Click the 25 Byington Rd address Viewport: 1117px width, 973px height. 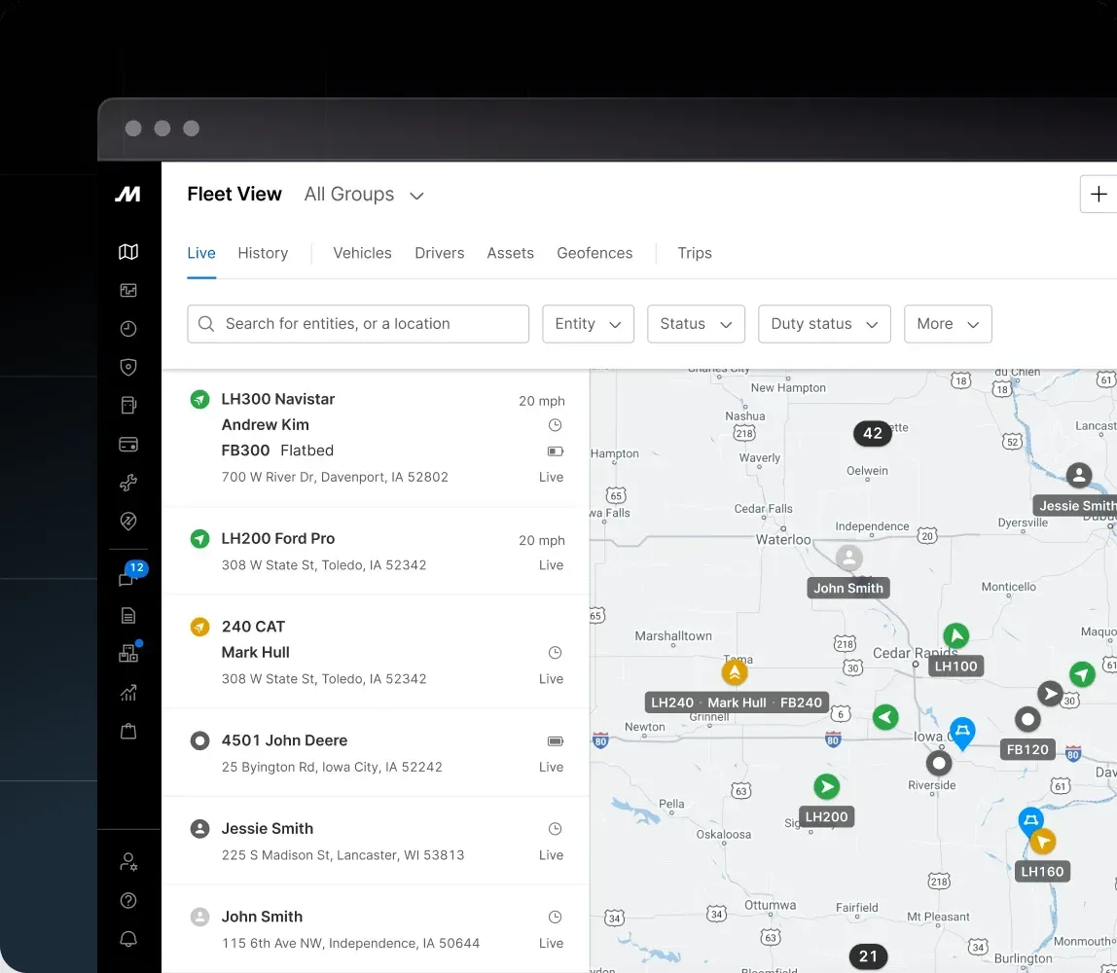tap(332, 767)
